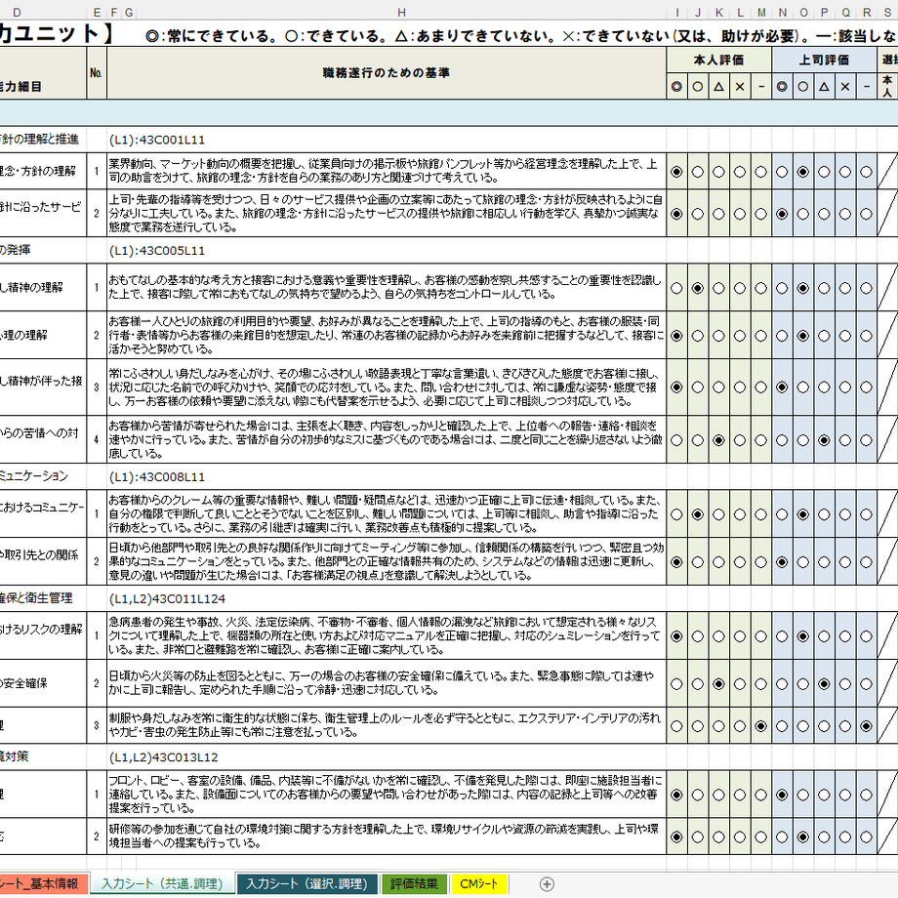Select column H header

pyautogui.click(x=401, y=13)
